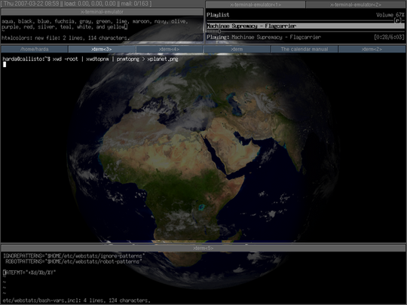The width and height of the screenshot is (407, 305).
Task: Switch to the plain xterm tab
Action: pos(237,49)
